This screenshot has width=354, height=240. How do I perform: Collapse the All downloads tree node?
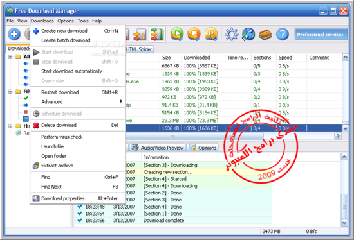click(x=10, y=56)
